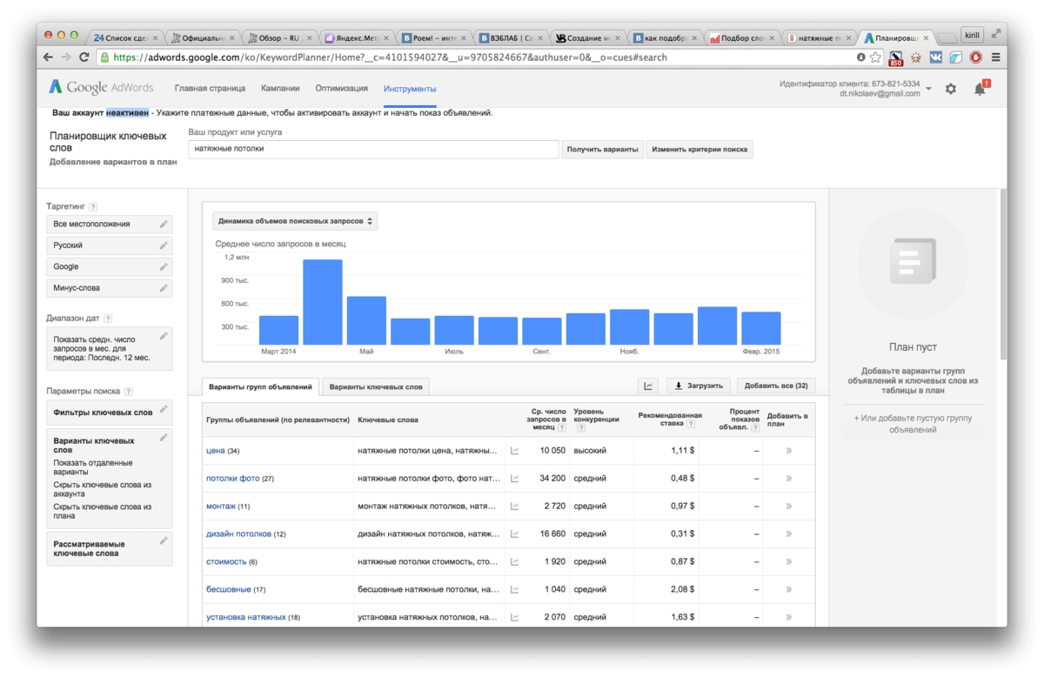Show trend chart icon for монтаж row

pos(515,507)
